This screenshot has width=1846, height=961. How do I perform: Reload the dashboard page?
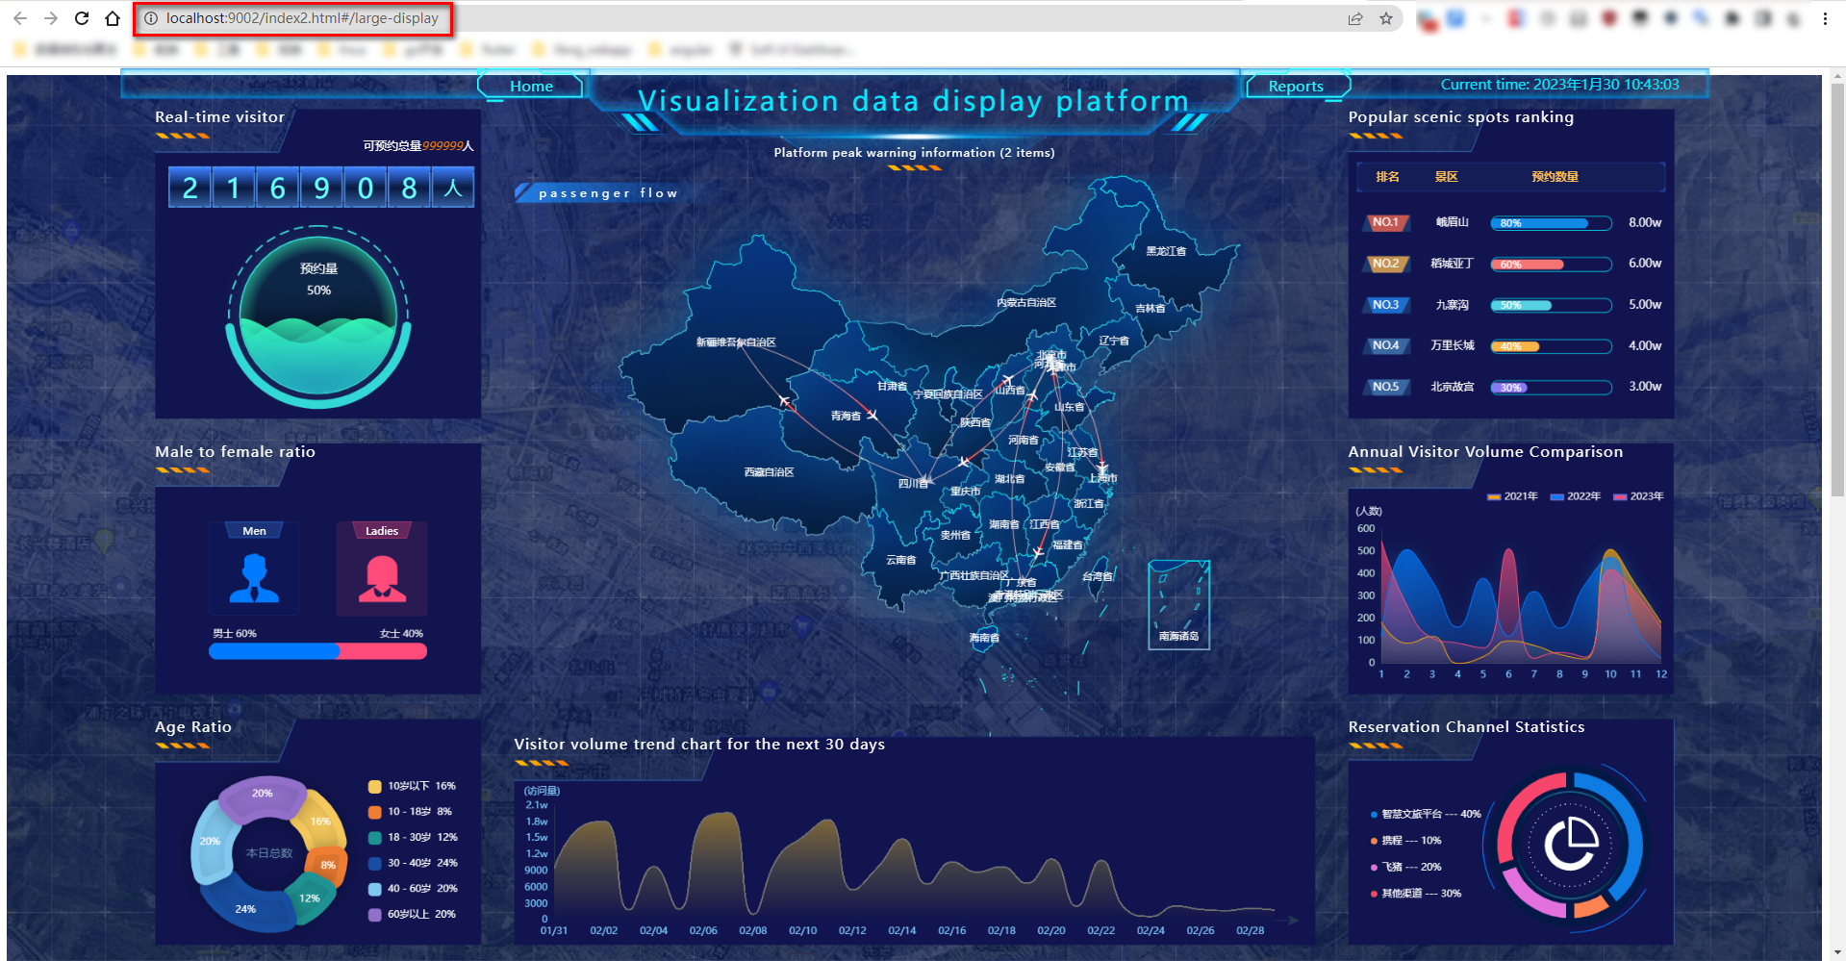tap(82, 18)
